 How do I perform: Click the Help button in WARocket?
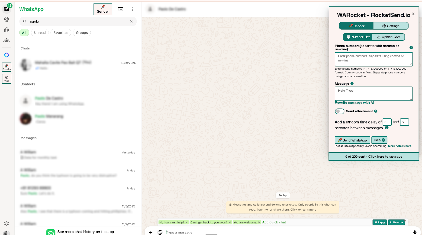click(x=379, y=140)
